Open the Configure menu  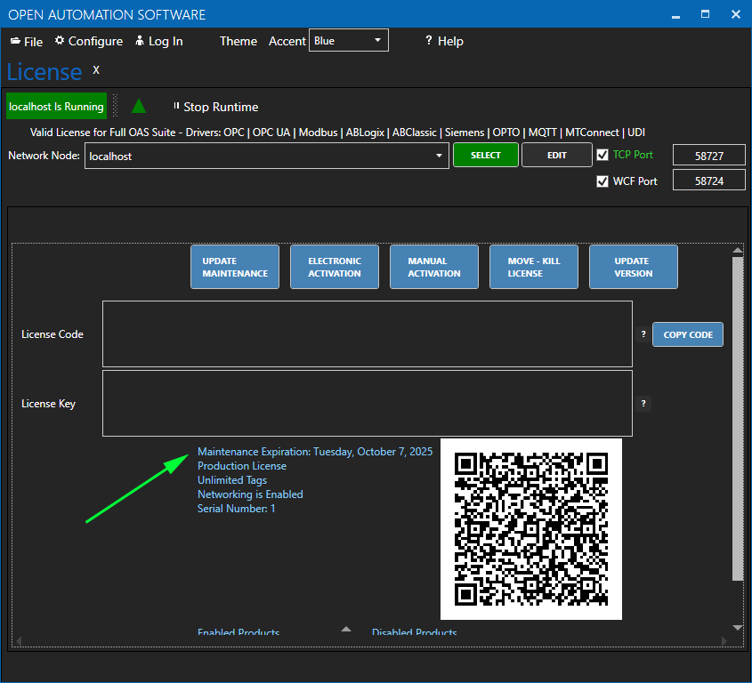click(x=88, y=41)
